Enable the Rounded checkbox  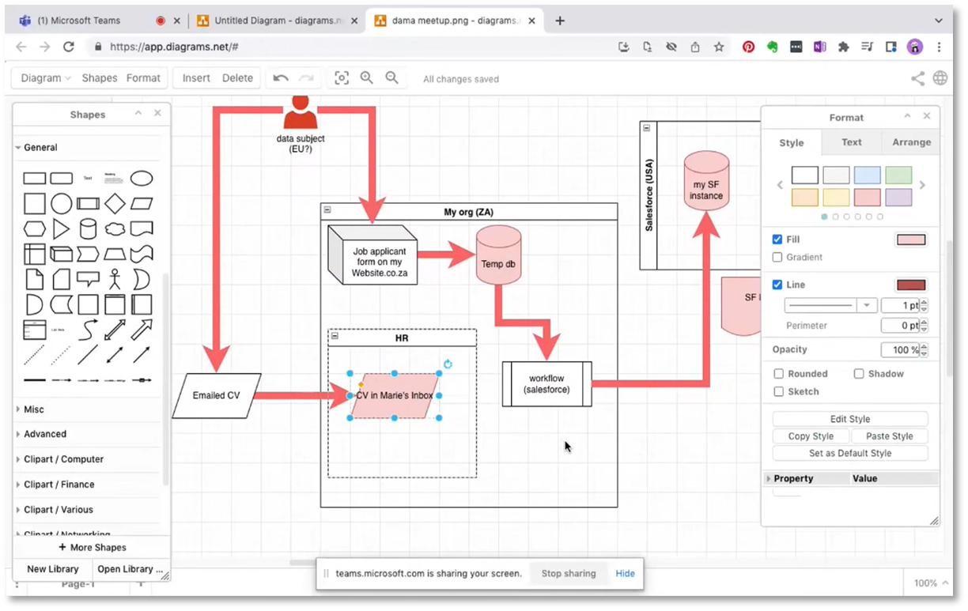point(779,373)
